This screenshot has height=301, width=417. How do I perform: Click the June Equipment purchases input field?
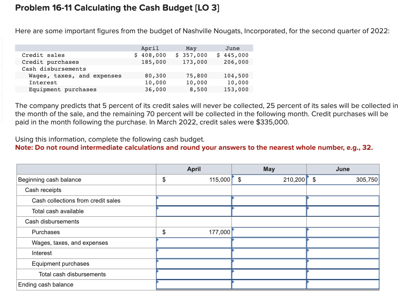[343, 264]
